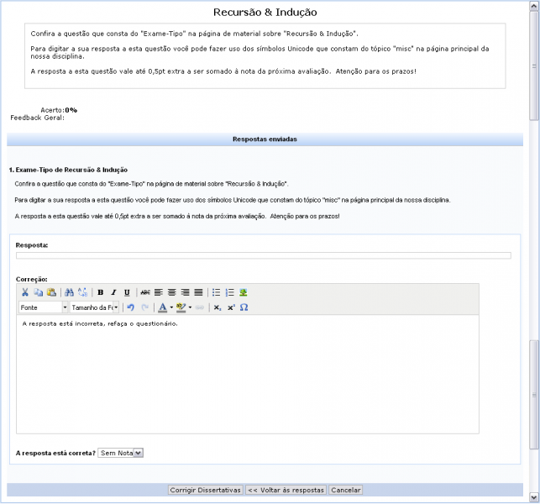Viewport: 540px width, 504px height.
Task: Toggle underline formatting
Action: (x=127, y=292)
